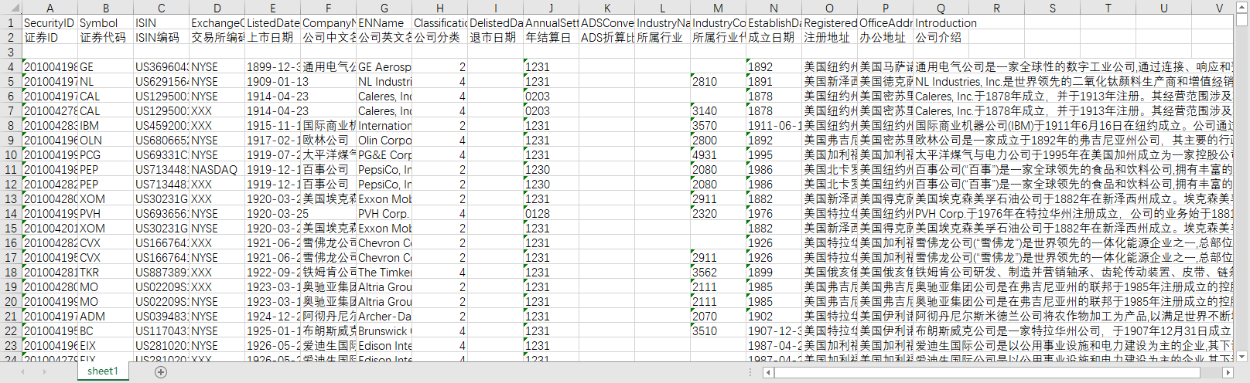Select the 3510 industry code cell
1250x383 pixels.
tap(718, 330)
